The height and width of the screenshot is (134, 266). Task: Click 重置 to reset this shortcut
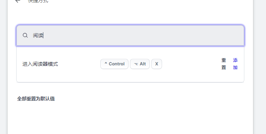[224, 64]
